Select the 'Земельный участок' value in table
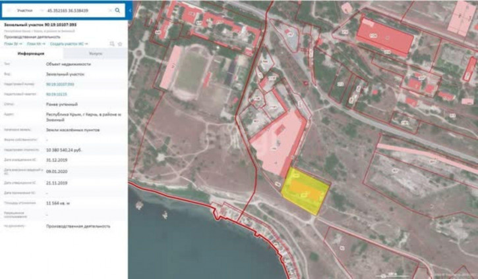478x279 pixels. pyautogui.click(x=65, y=74)
